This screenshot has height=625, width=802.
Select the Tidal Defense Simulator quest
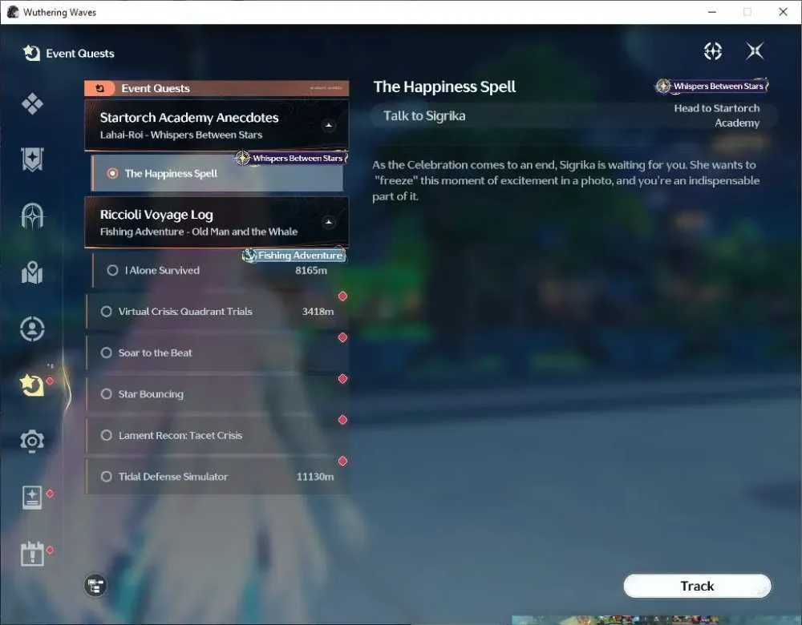click(x=217, y=476)
